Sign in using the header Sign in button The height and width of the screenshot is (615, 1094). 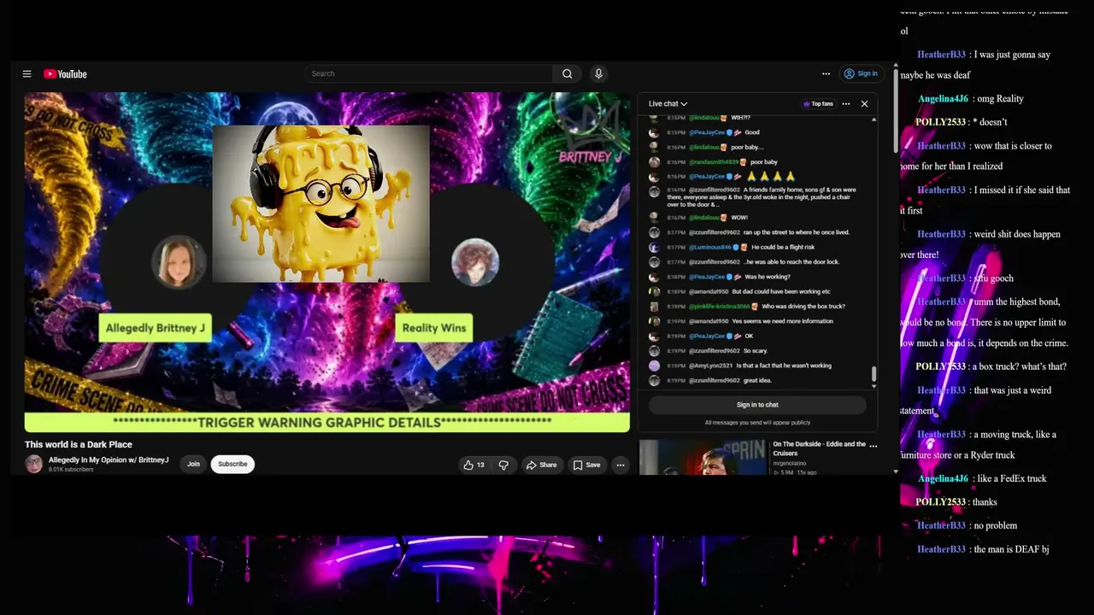pyautogui.click(x=861, y=74)
